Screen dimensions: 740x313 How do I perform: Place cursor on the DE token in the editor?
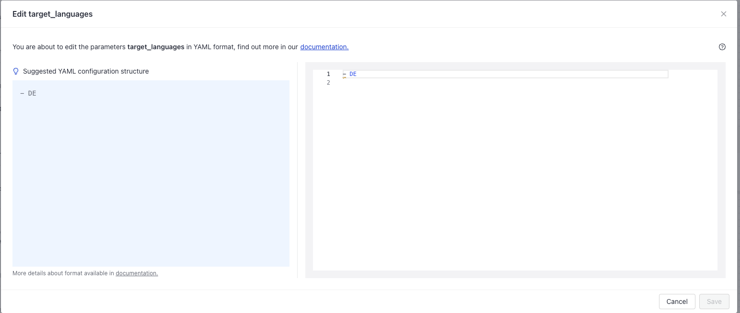(x=353, y=74)
